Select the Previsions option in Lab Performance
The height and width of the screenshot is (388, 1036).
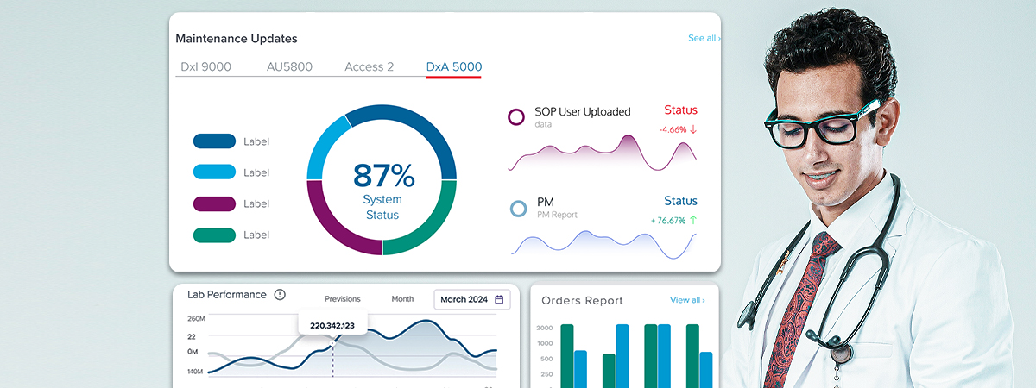(342, 299)
